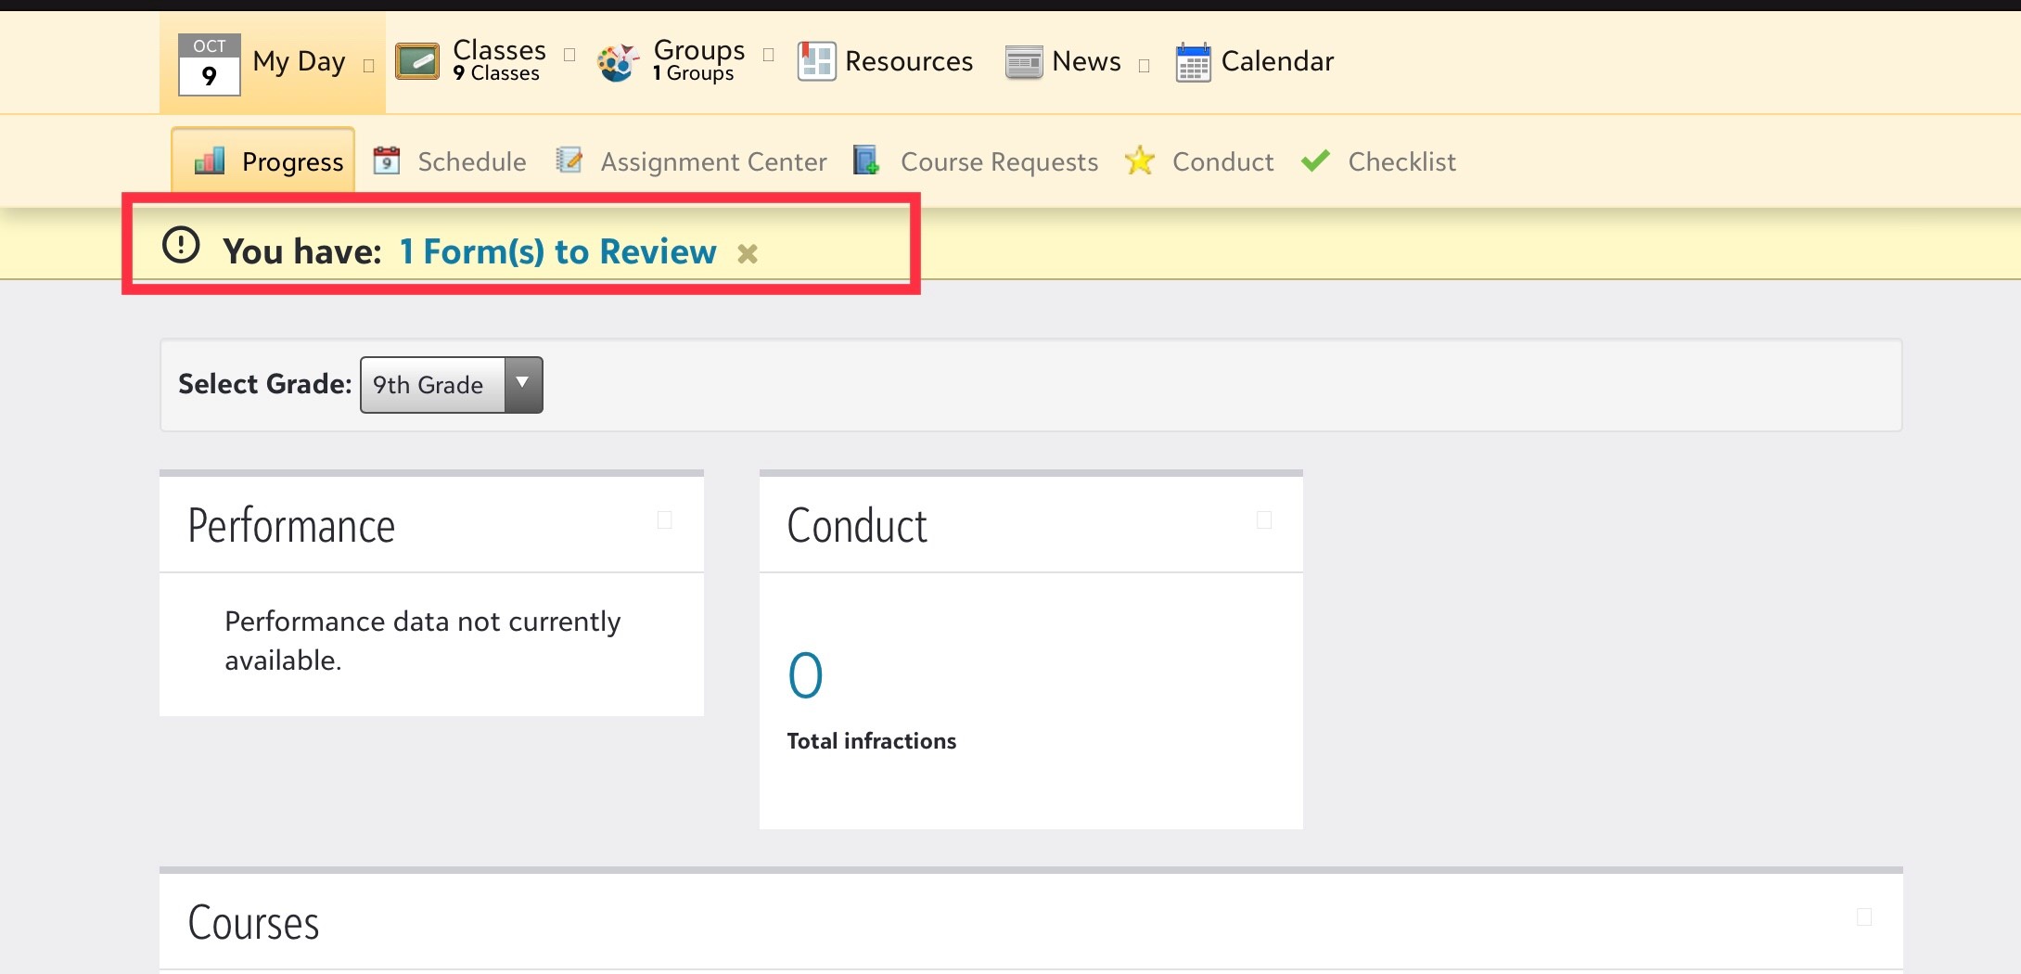Open the Calendar page
Screen dimensions: 2021x974
(1277, 61)
